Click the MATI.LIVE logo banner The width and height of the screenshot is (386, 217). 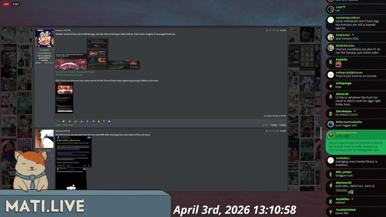click(x=45, y=206)
